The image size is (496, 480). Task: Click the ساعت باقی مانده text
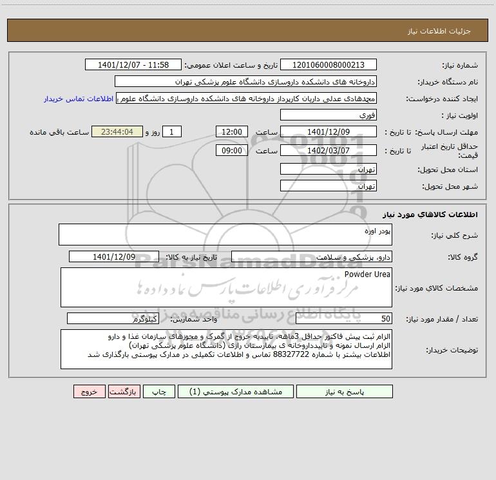click(x=59, y=132)
